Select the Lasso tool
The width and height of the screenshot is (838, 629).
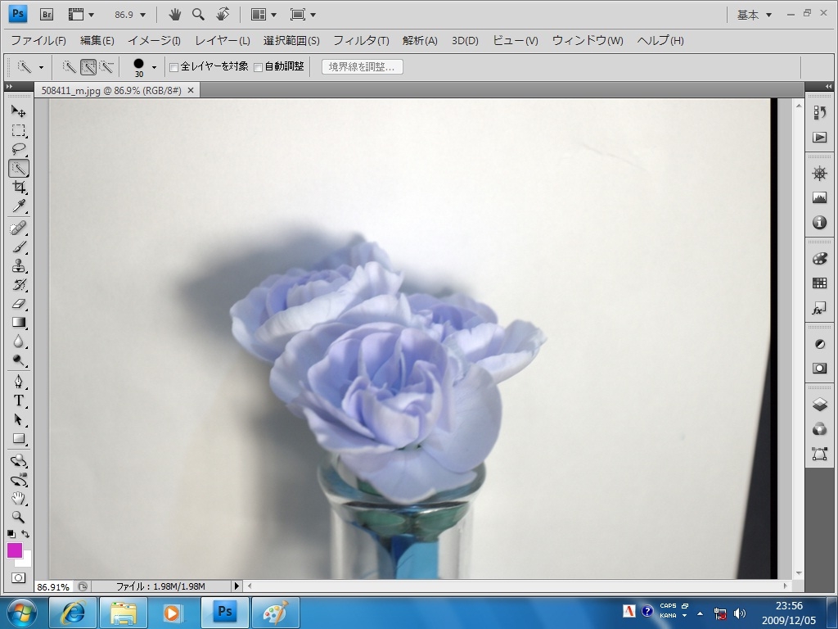coord(18,149)
